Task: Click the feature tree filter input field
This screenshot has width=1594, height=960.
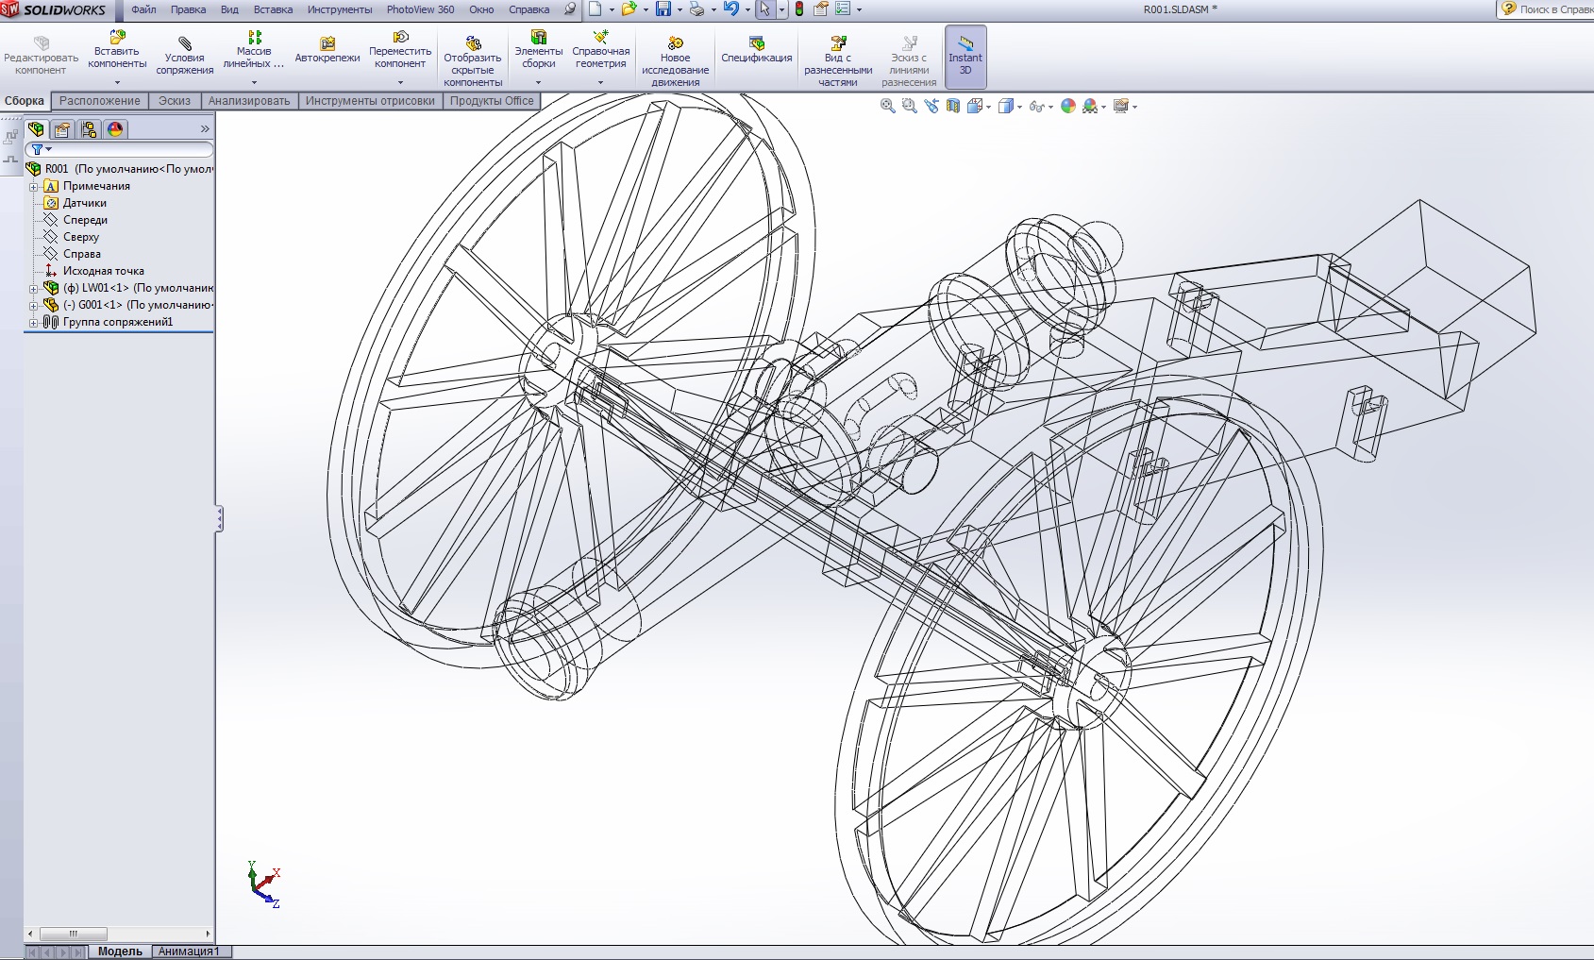Action: (x=128, y=149)
